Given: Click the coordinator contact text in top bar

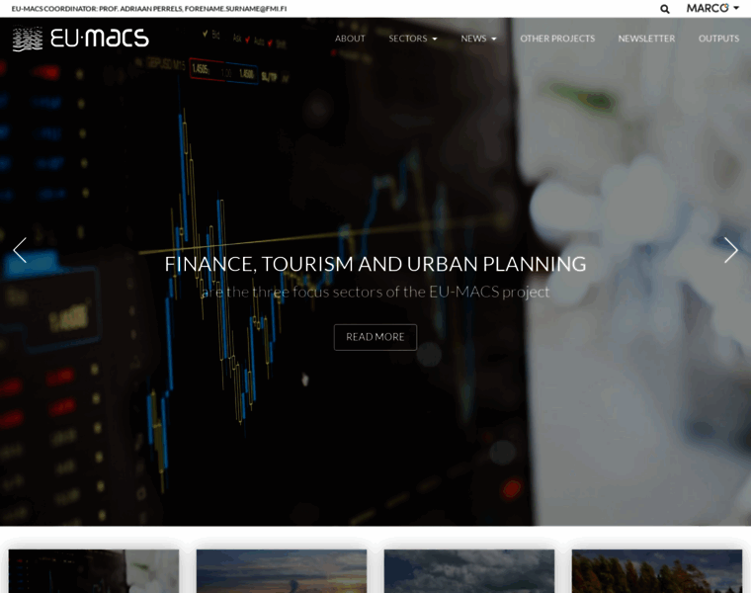Looking at the screenshot, I should [149, 9].
